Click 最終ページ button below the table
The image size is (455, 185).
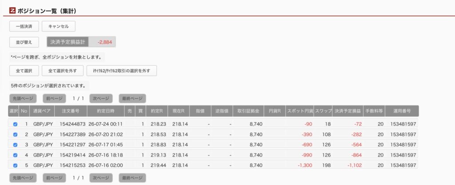click(x=132, y=178)
